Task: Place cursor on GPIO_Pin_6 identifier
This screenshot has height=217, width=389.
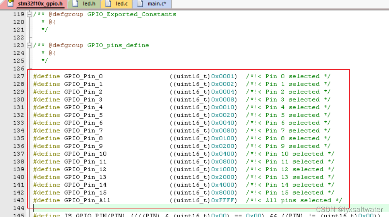Action: (83, 123)
